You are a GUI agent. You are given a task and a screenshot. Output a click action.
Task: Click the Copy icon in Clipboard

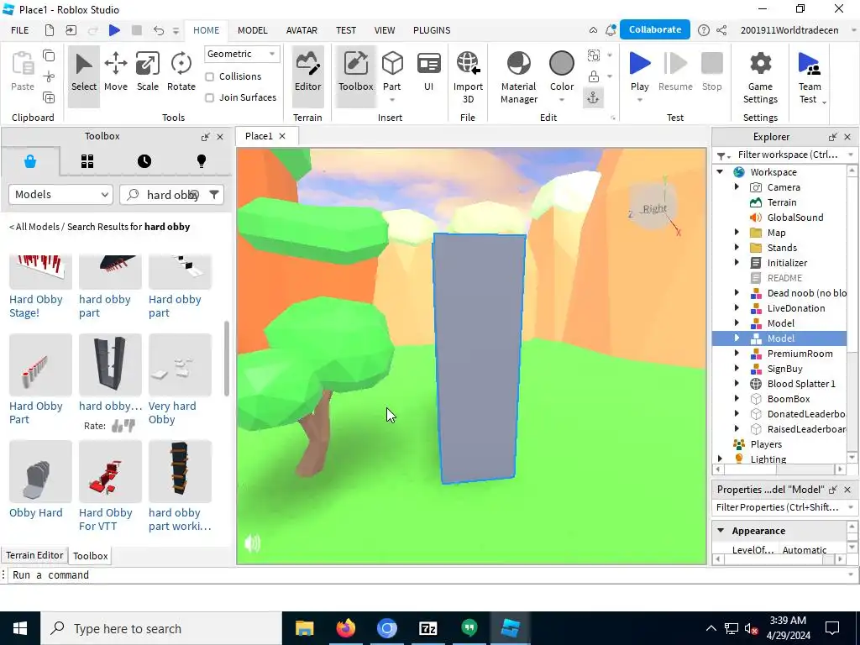49,55
